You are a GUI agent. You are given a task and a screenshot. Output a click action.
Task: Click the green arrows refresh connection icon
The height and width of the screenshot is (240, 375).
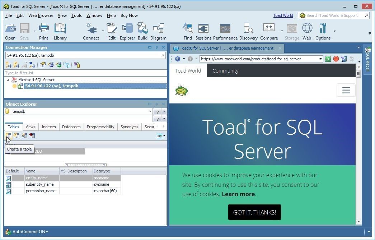click(58, 64)
